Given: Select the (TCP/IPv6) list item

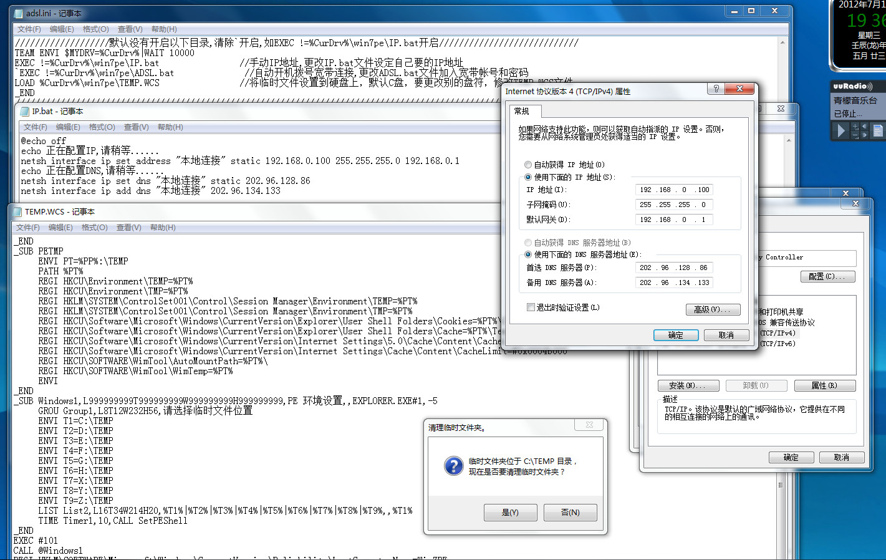Looking at the screenshot, I should coord(778,344).
